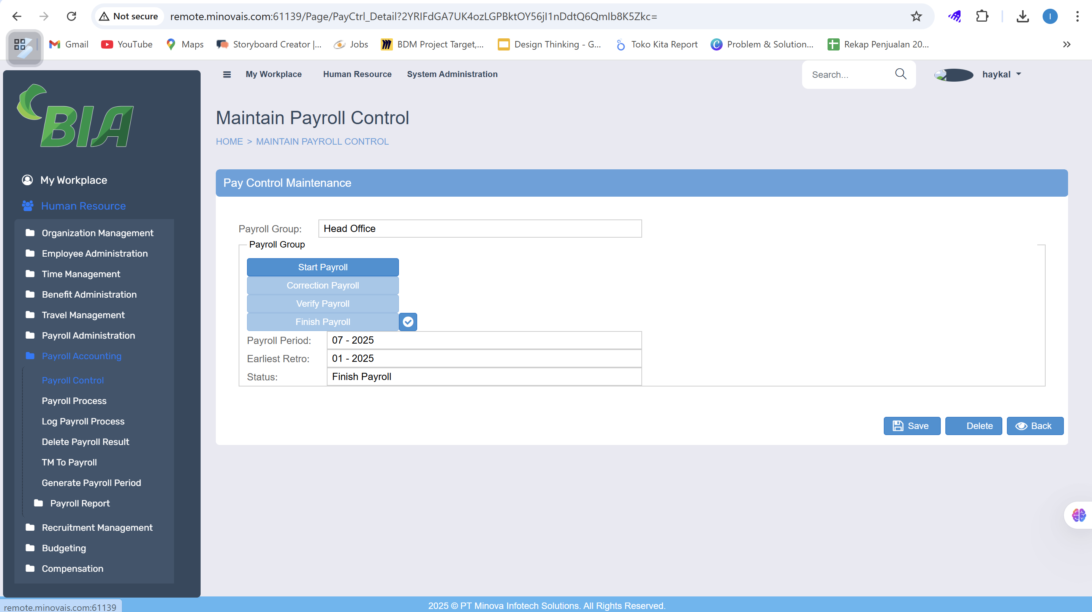Open Log Payroll Process
The height and width of the screenshot is (612, 1092).
coord(83,421)
